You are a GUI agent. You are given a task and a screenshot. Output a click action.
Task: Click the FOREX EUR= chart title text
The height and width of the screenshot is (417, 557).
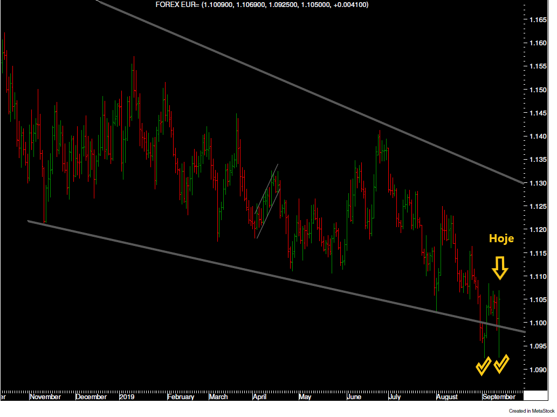tap(262, 5)
